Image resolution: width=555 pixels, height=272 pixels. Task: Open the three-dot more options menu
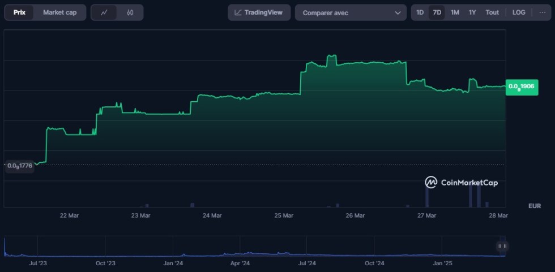[542, 12]
